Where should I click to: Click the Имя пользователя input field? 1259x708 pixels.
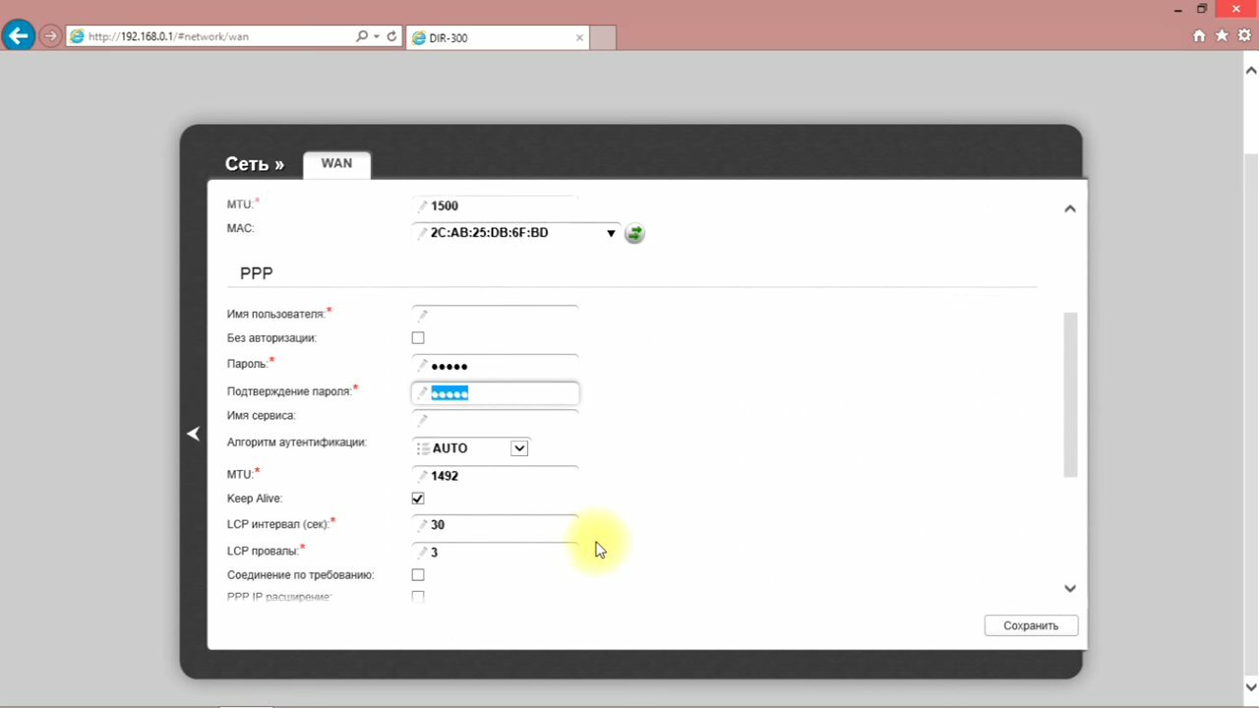click(x=495, y=316)
